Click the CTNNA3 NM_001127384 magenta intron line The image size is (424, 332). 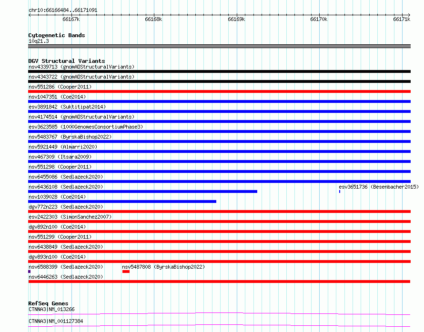coord(219,325)
